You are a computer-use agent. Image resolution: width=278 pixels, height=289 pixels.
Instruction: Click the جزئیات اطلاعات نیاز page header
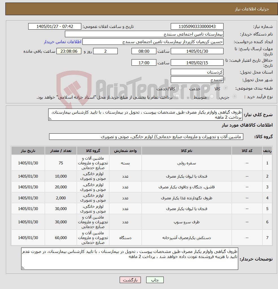(x=252, y=9)
